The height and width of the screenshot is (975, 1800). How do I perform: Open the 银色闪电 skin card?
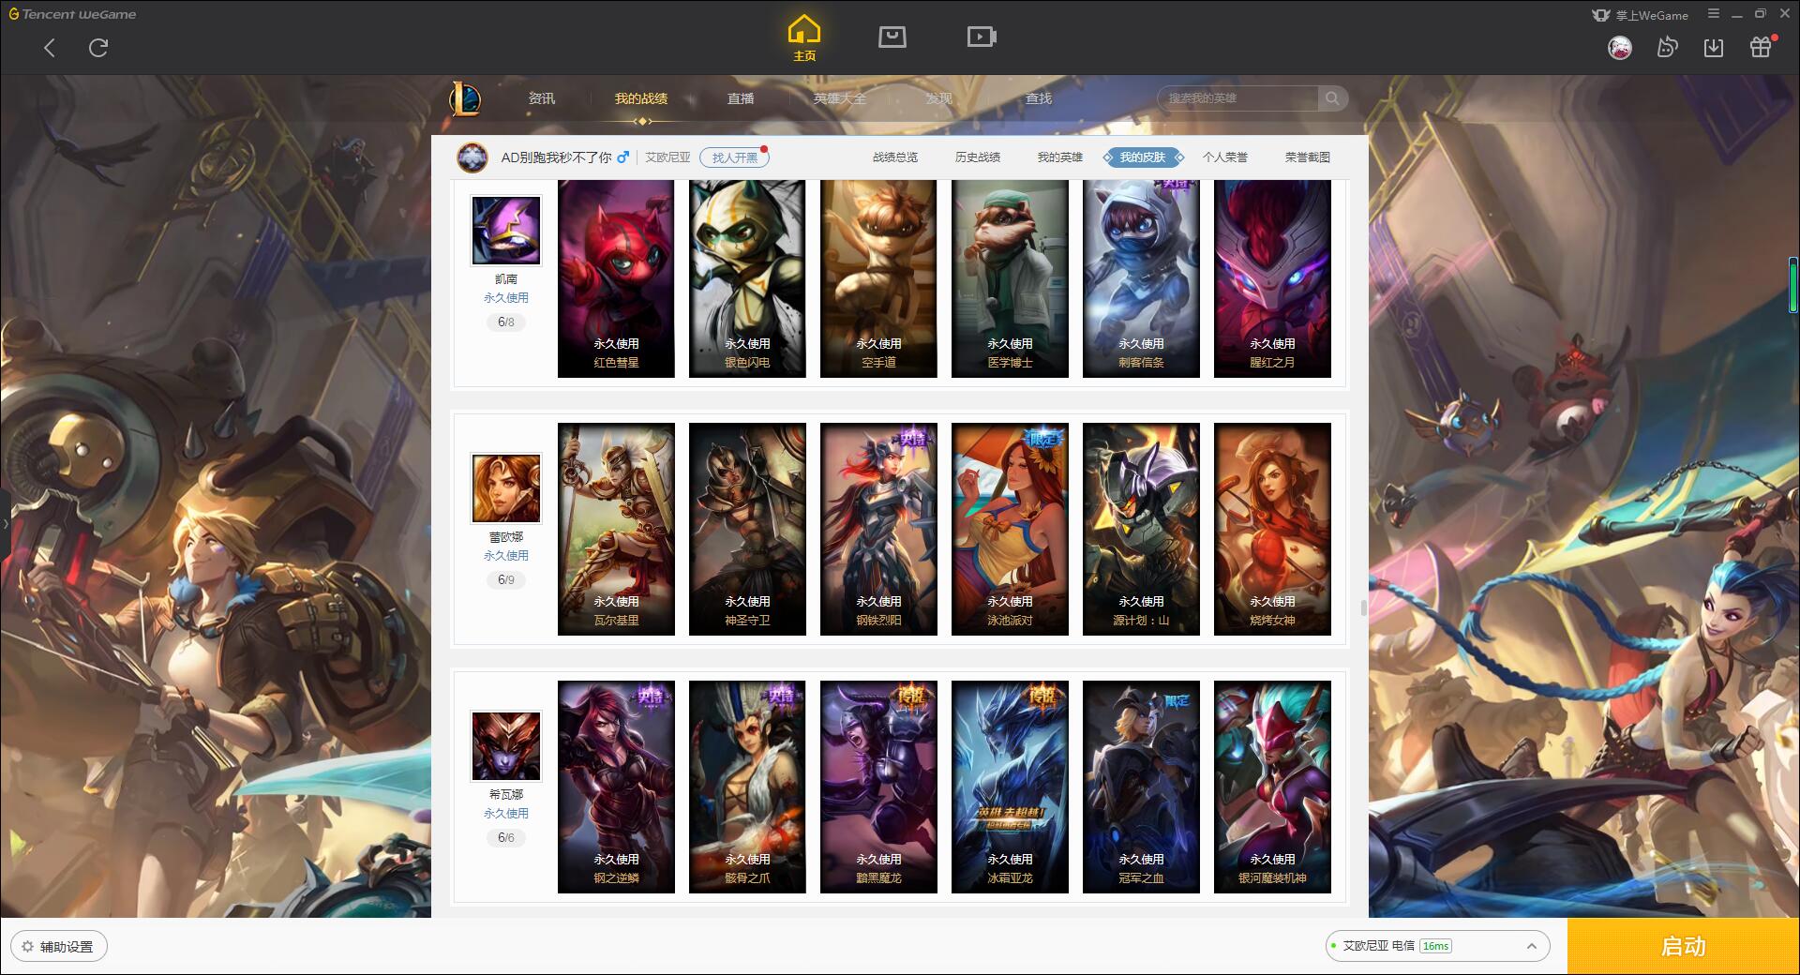coord(747,279)
